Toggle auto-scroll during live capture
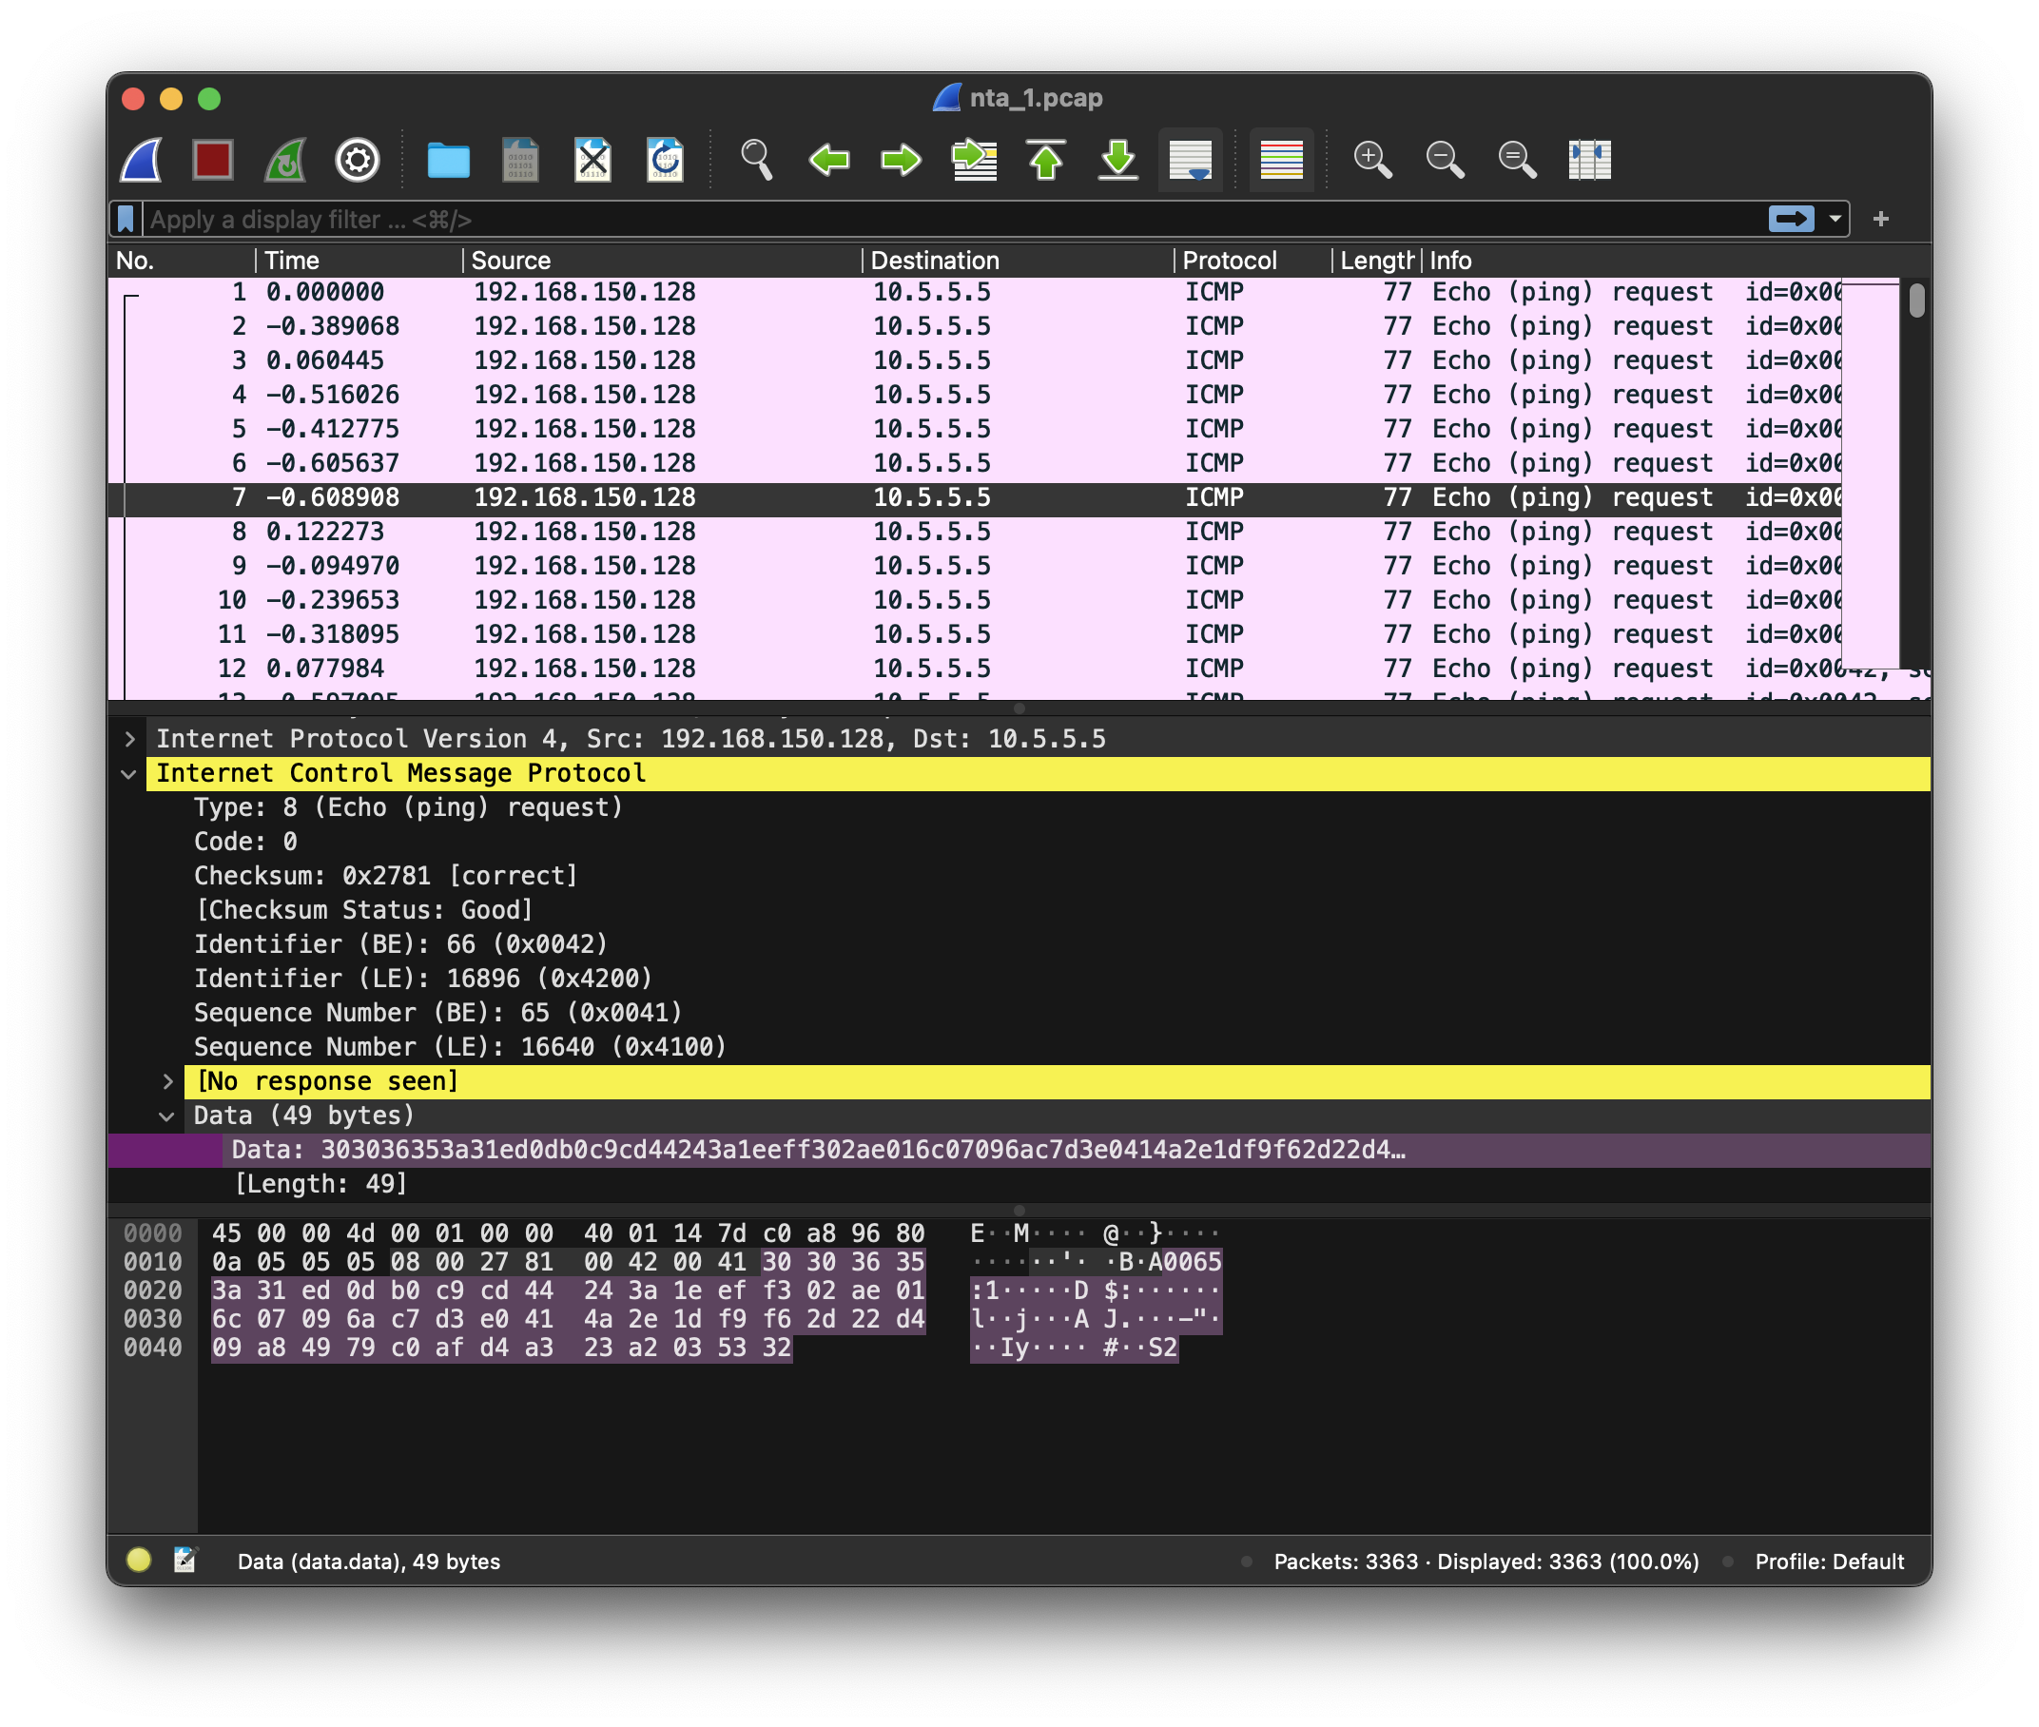Screen dimensions: 2039x1727 (1191, 160)
